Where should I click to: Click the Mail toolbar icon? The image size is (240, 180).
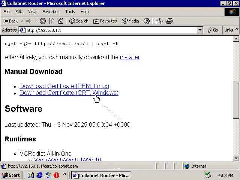157,21
